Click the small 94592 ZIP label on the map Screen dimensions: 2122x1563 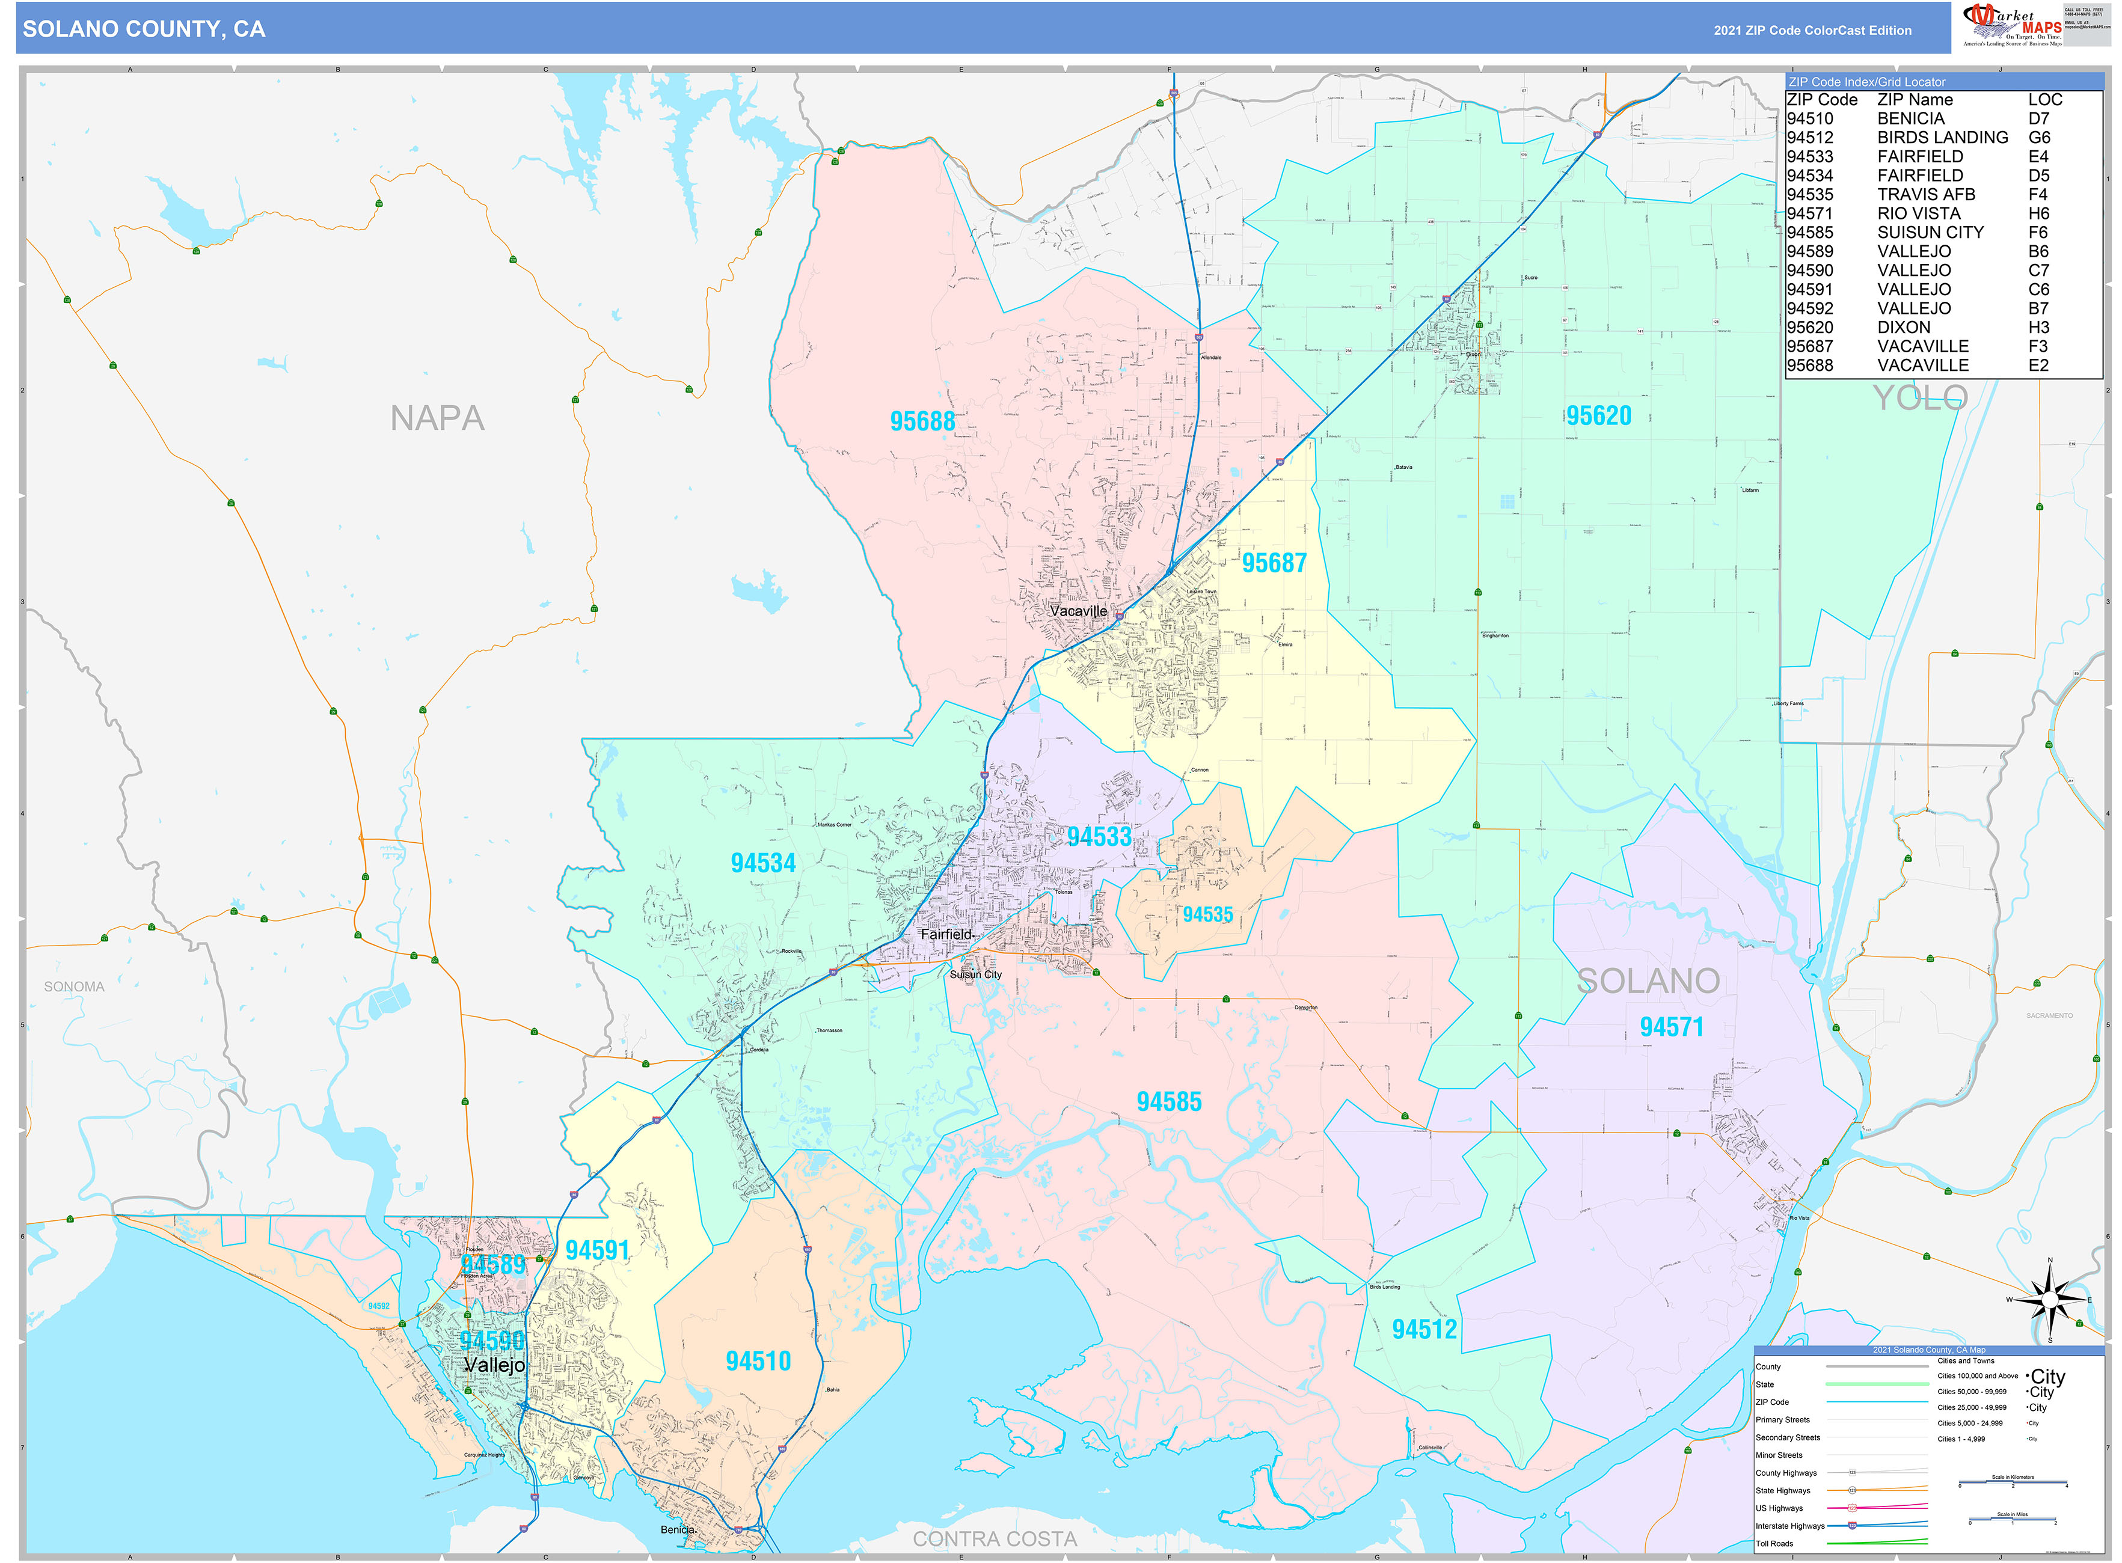379,1306
